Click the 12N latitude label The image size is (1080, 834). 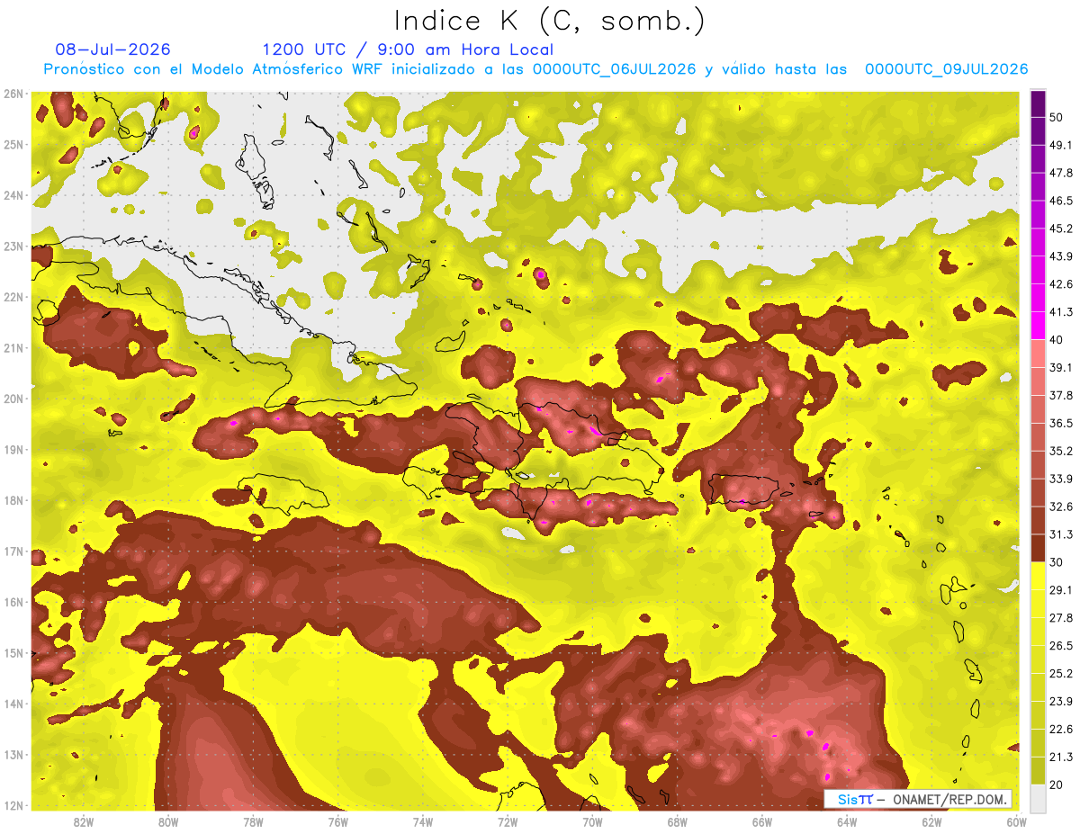coord(13,805)
